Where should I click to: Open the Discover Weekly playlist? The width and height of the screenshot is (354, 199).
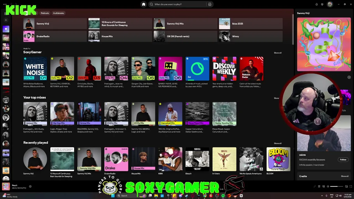pyautogui.click(x=224, y=69)
